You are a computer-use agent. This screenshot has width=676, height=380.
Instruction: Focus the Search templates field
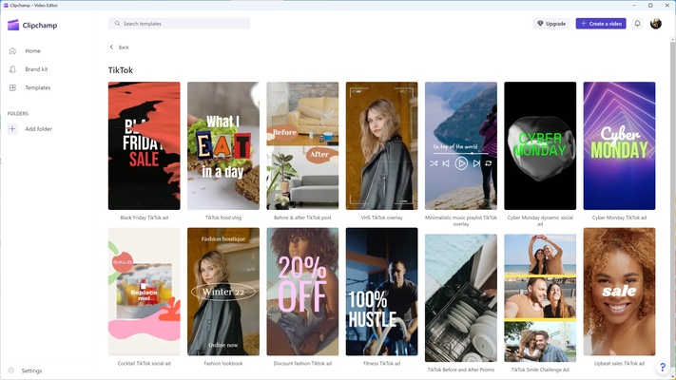click(x=179, y=24)
